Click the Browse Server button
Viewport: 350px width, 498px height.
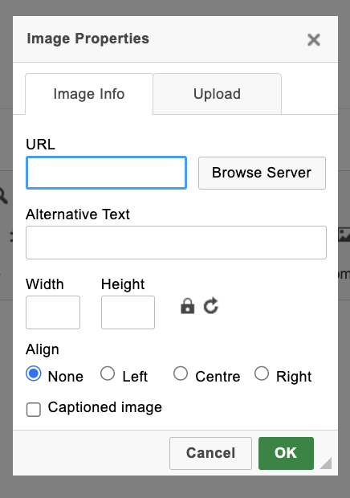coord(262,173)
